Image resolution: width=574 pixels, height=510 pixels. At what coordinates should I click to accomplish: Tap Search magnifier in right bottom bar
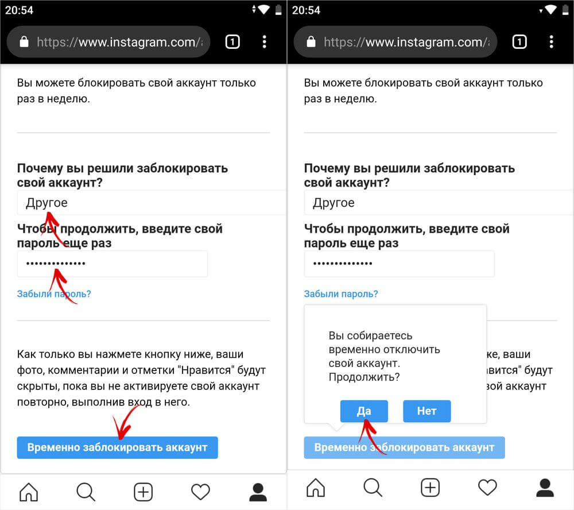pos(373,488)
